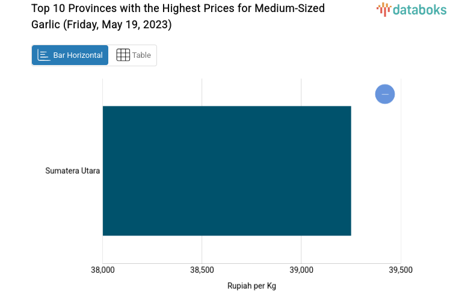This screenshot has height=300, width=453.
Task: Open the databoks wordmark link
Action: pos(420,9)
